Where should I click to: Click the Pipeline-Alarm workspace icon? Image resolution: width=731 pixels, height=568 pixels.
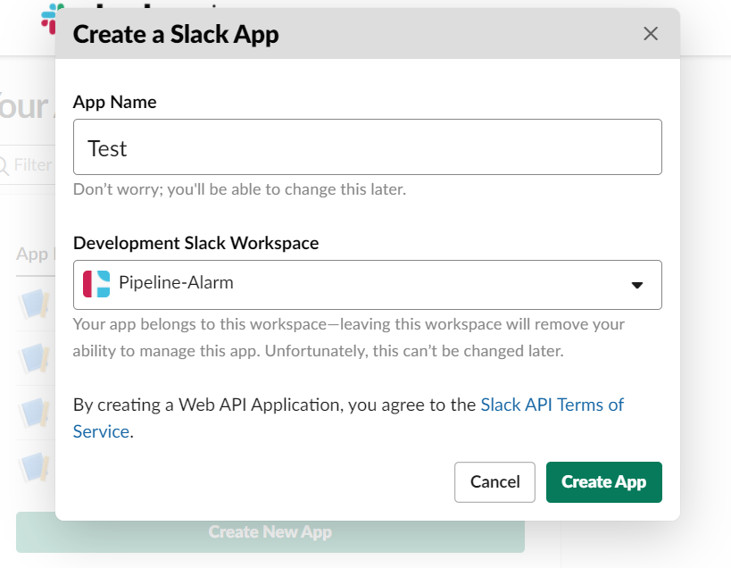coord(96,284)
